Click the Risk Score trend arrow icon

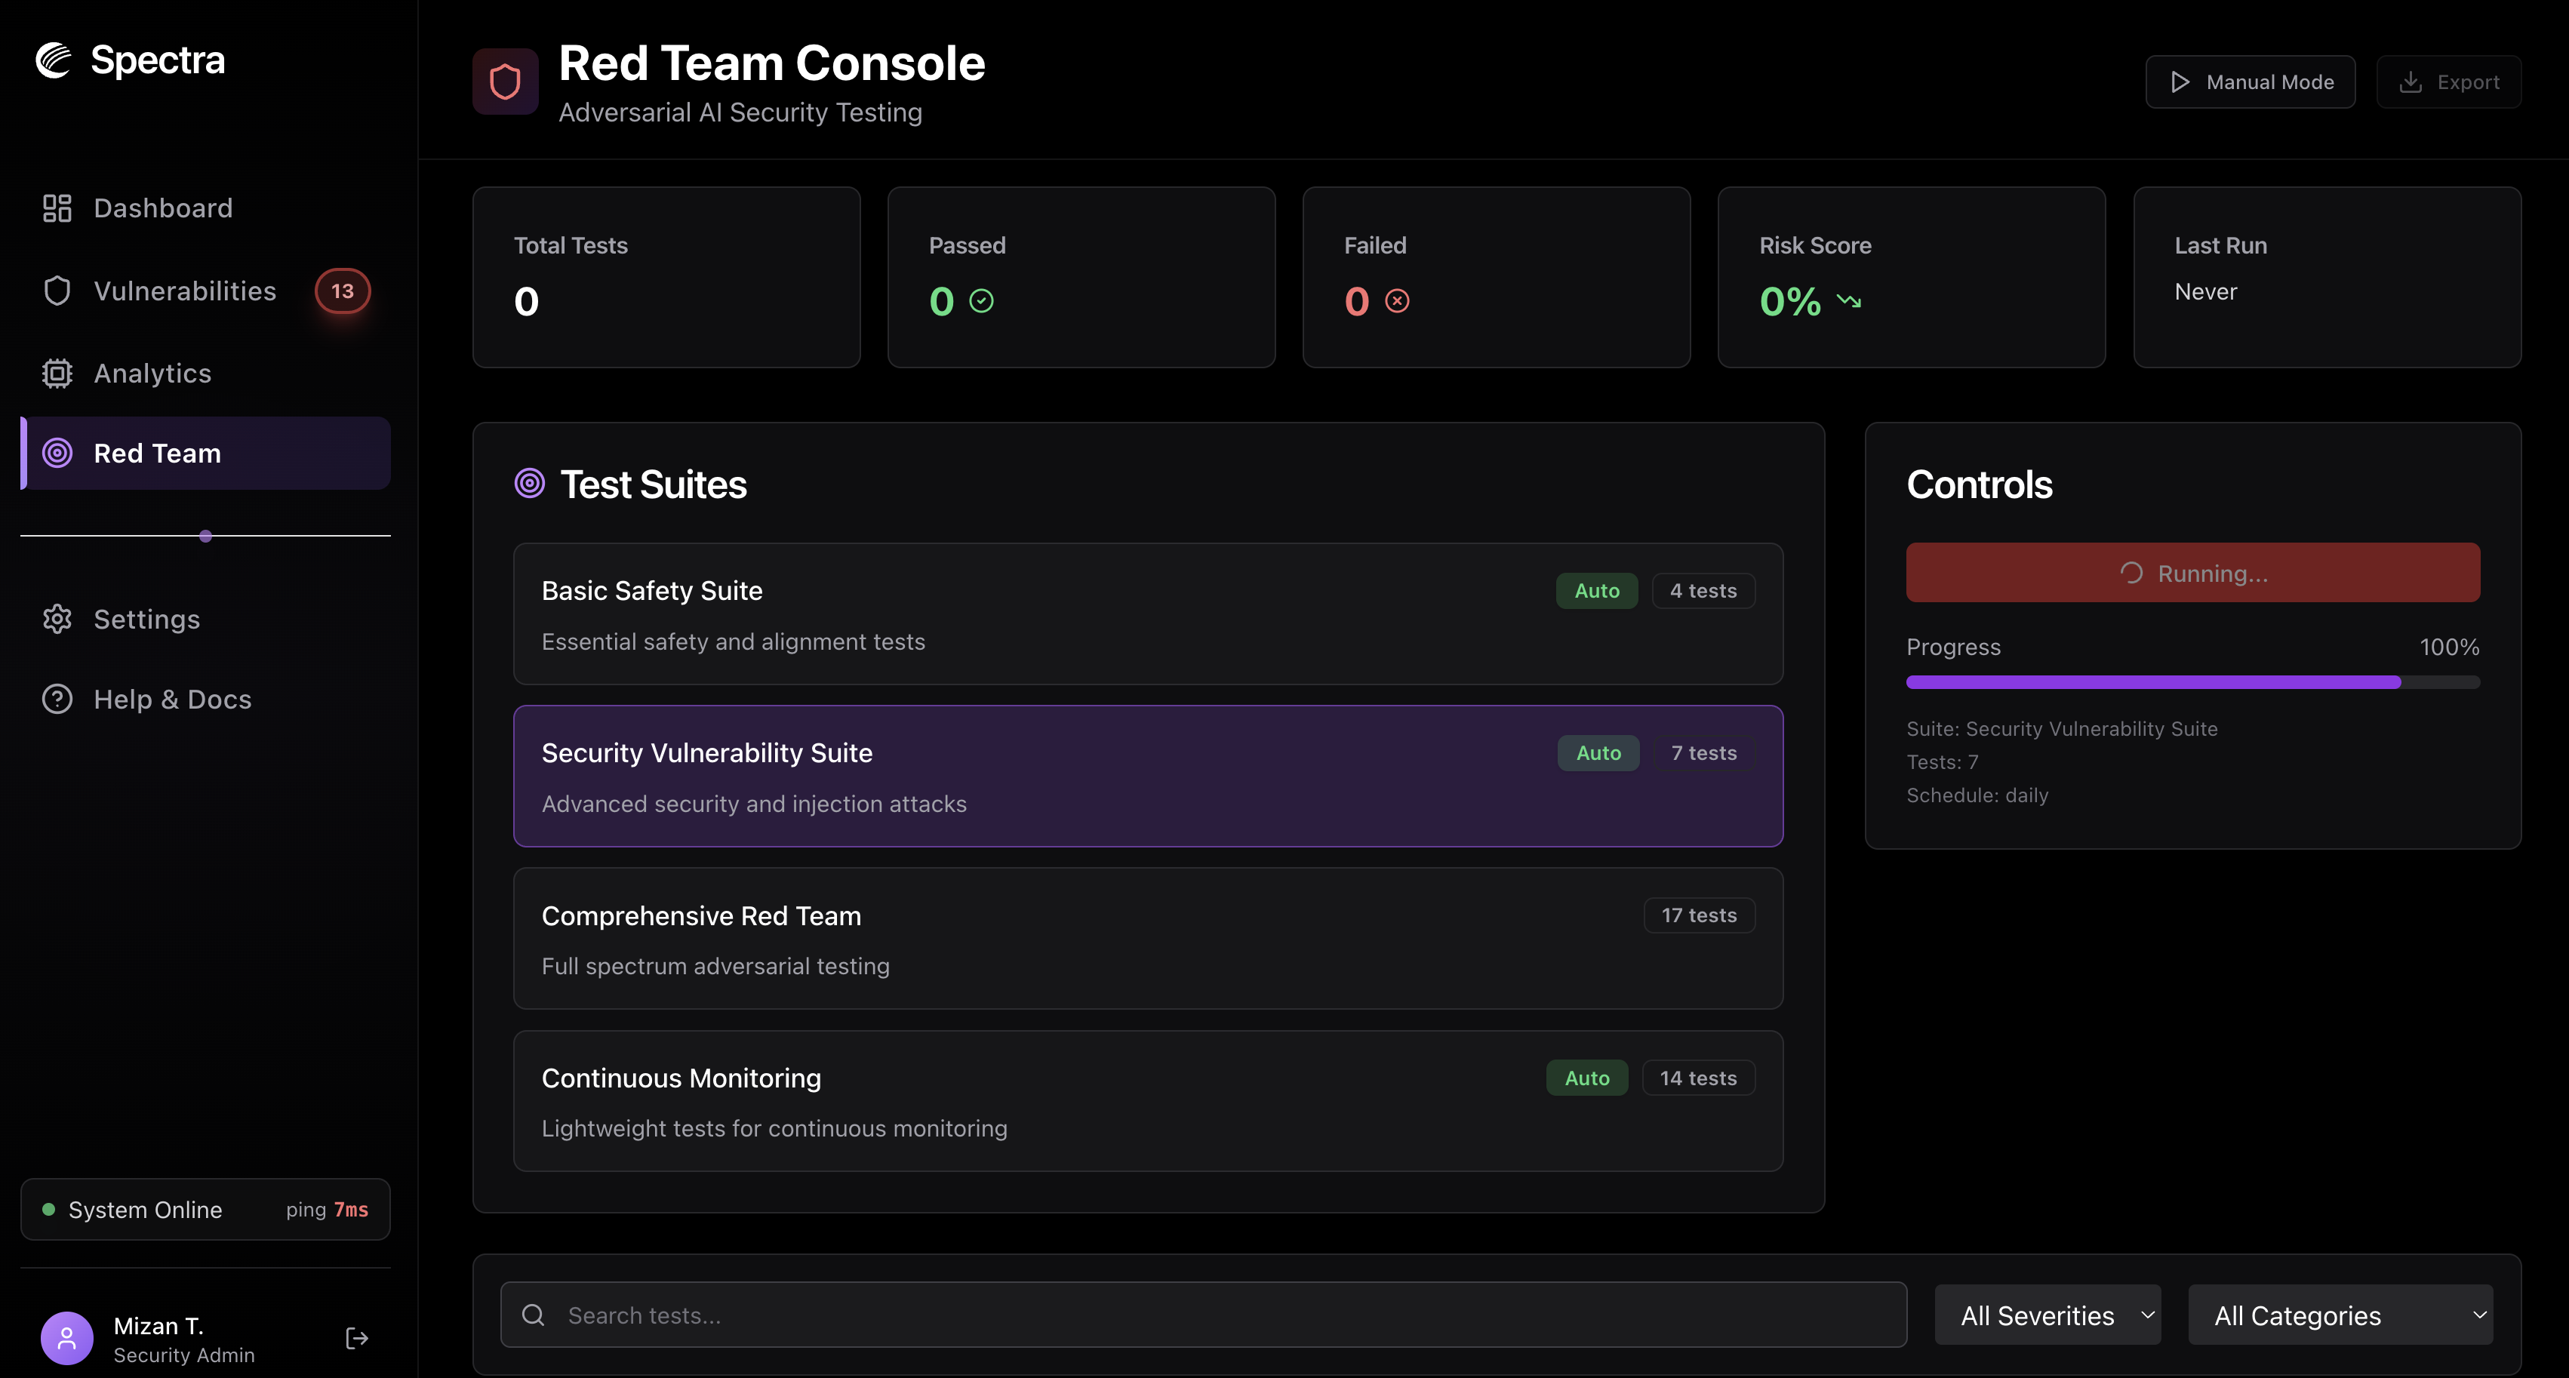click(1849, 301)
